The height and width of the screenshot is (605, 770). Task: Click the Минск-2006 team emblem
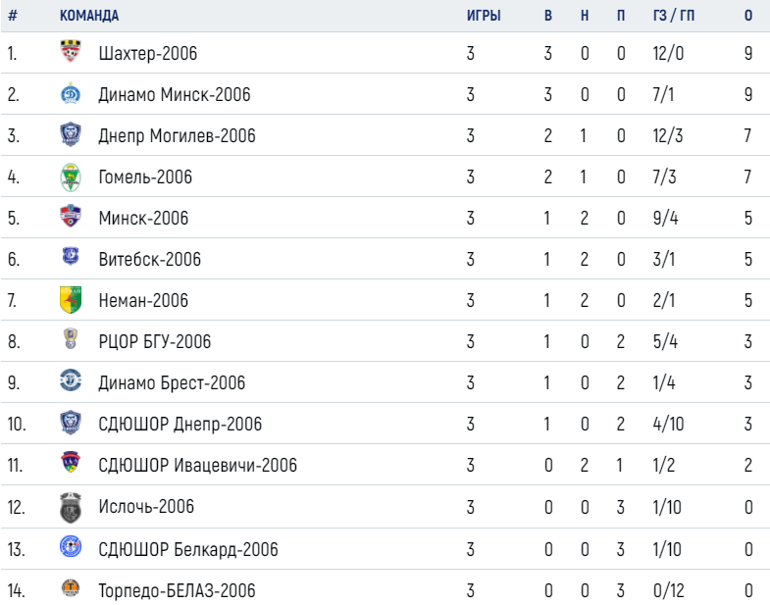71,216
